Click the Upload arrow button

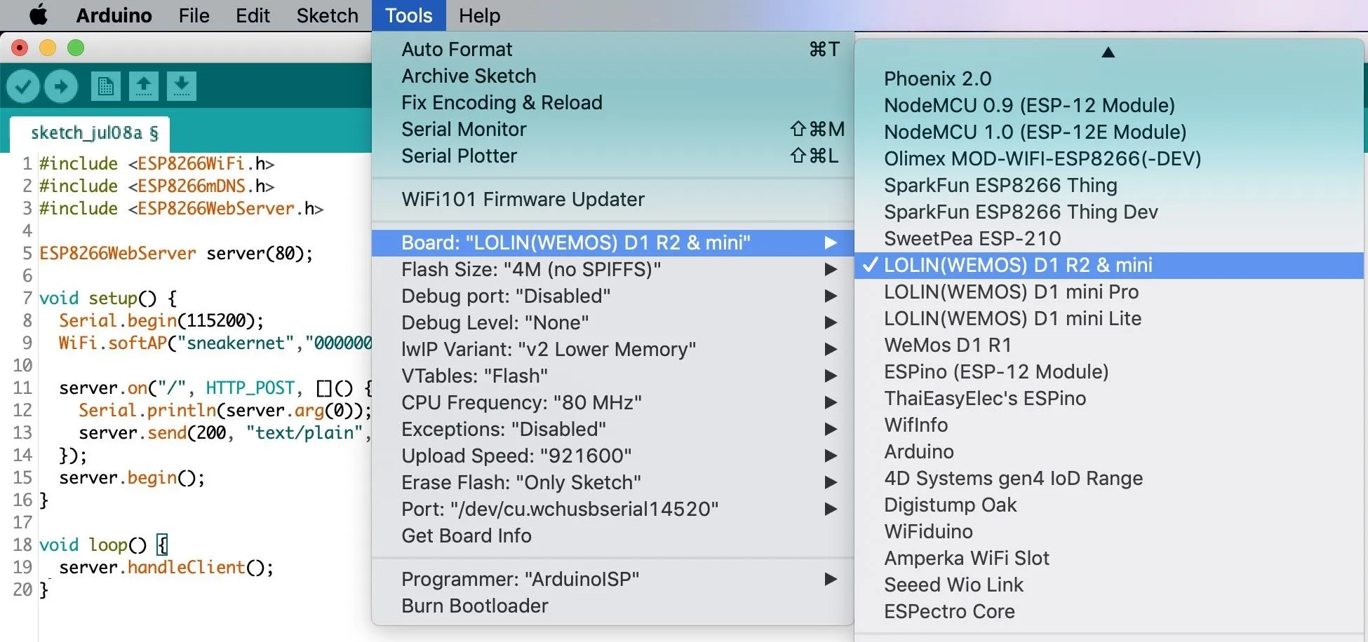click(x=61, y=86)
